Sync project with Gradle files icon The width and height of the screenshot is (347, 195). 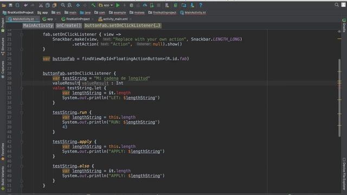[x=176, y=5]
